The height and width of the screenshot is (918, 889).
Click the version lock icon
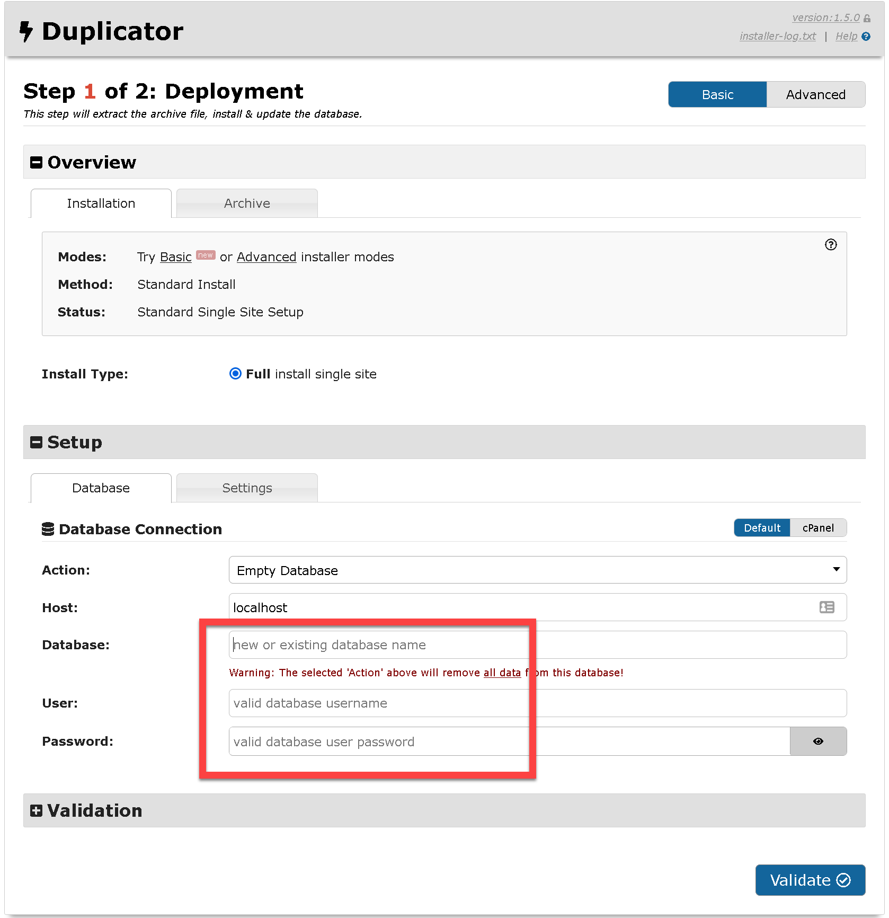tap(867, 19)
